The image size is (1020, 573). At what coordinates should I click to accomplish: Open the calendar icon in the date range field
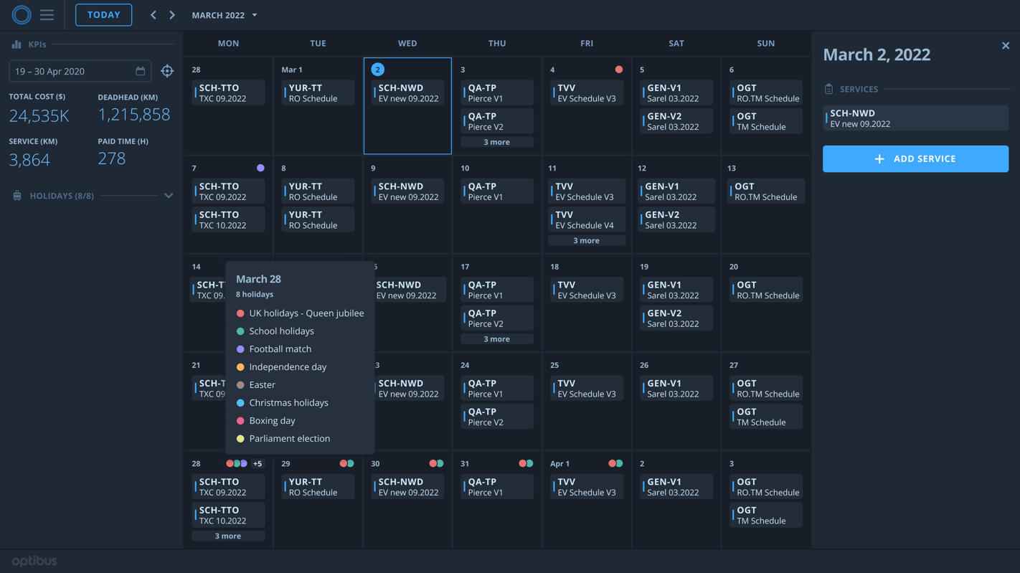[140, 70]
